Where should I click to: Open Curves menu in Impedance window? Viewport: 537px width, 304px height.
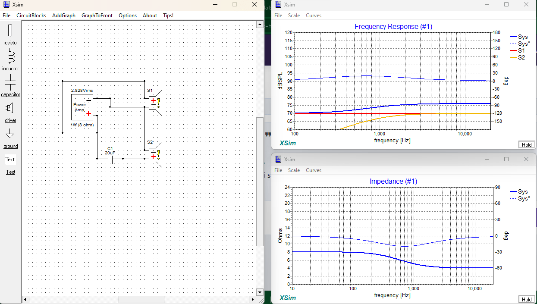click(x=314, y=170)
